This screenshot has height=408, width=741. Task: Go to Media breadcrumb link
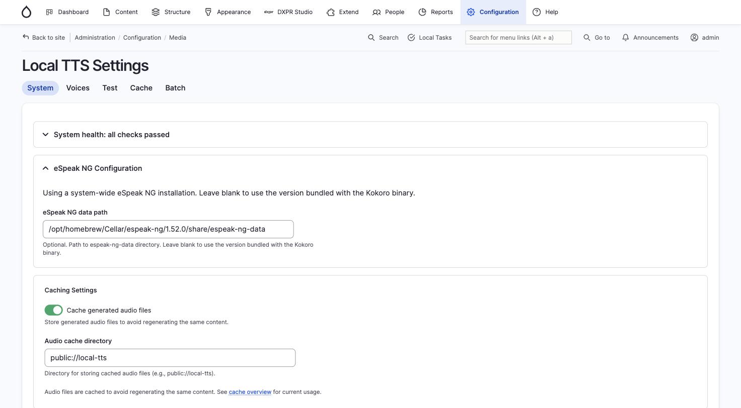pyautogui.click(x=178, y=38)
